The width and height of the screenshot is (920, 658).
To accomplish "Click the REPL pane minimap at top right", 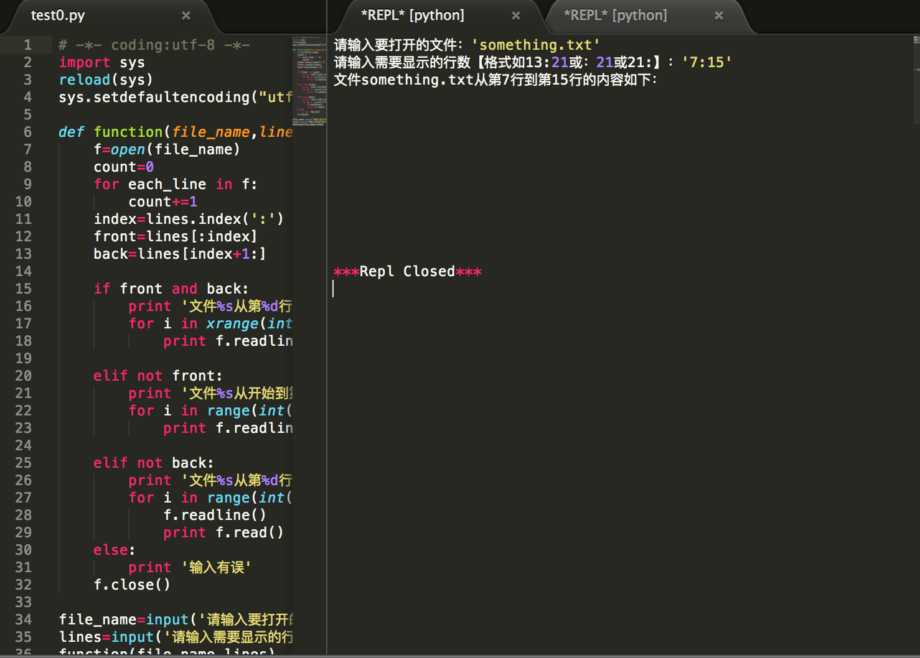I will pyautogui.click(x=916, y=56).
